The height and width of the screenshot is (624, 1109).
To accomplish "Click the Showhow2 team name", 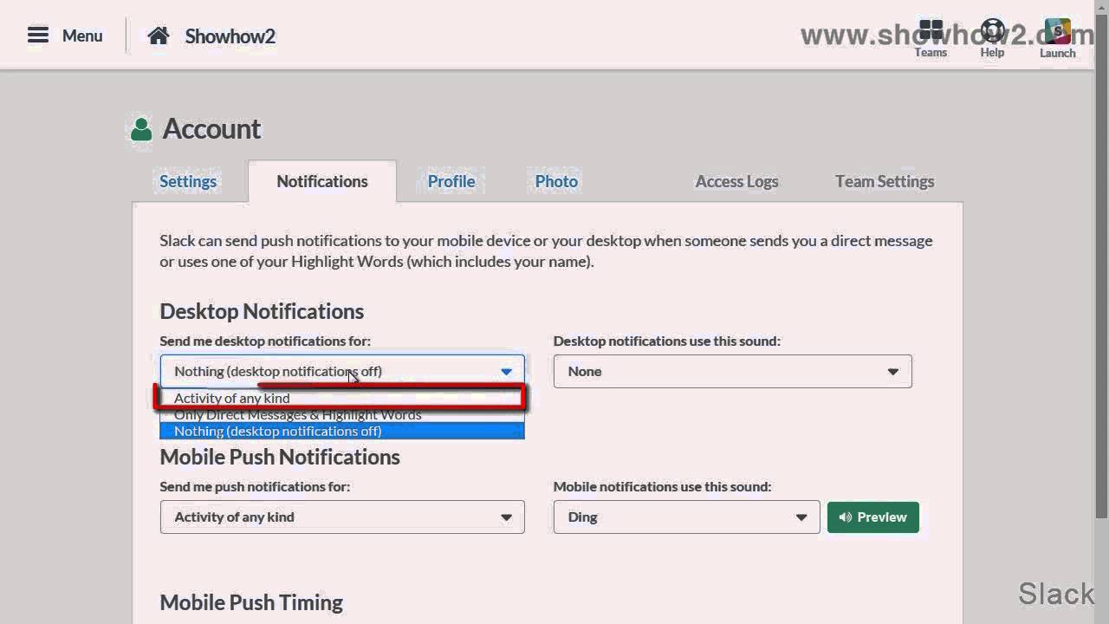I will (x=230, y=36).
